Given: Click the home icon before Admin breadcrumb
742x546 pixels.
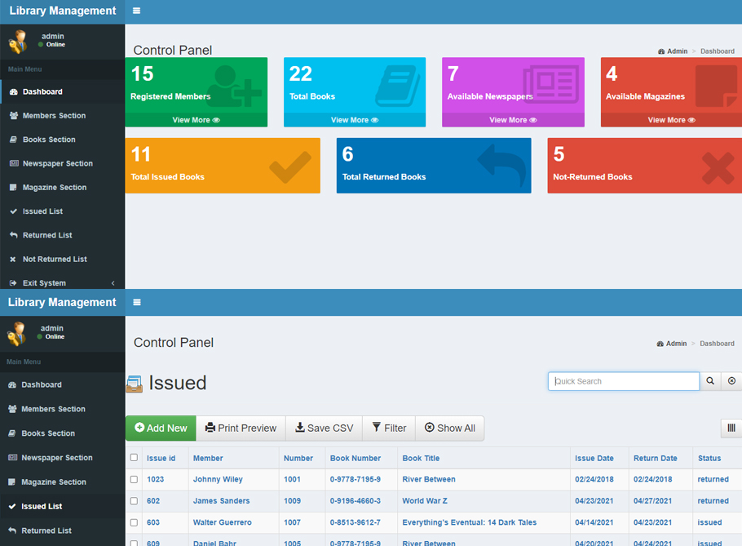Looking at the screenshot, I should pos(660,51).
